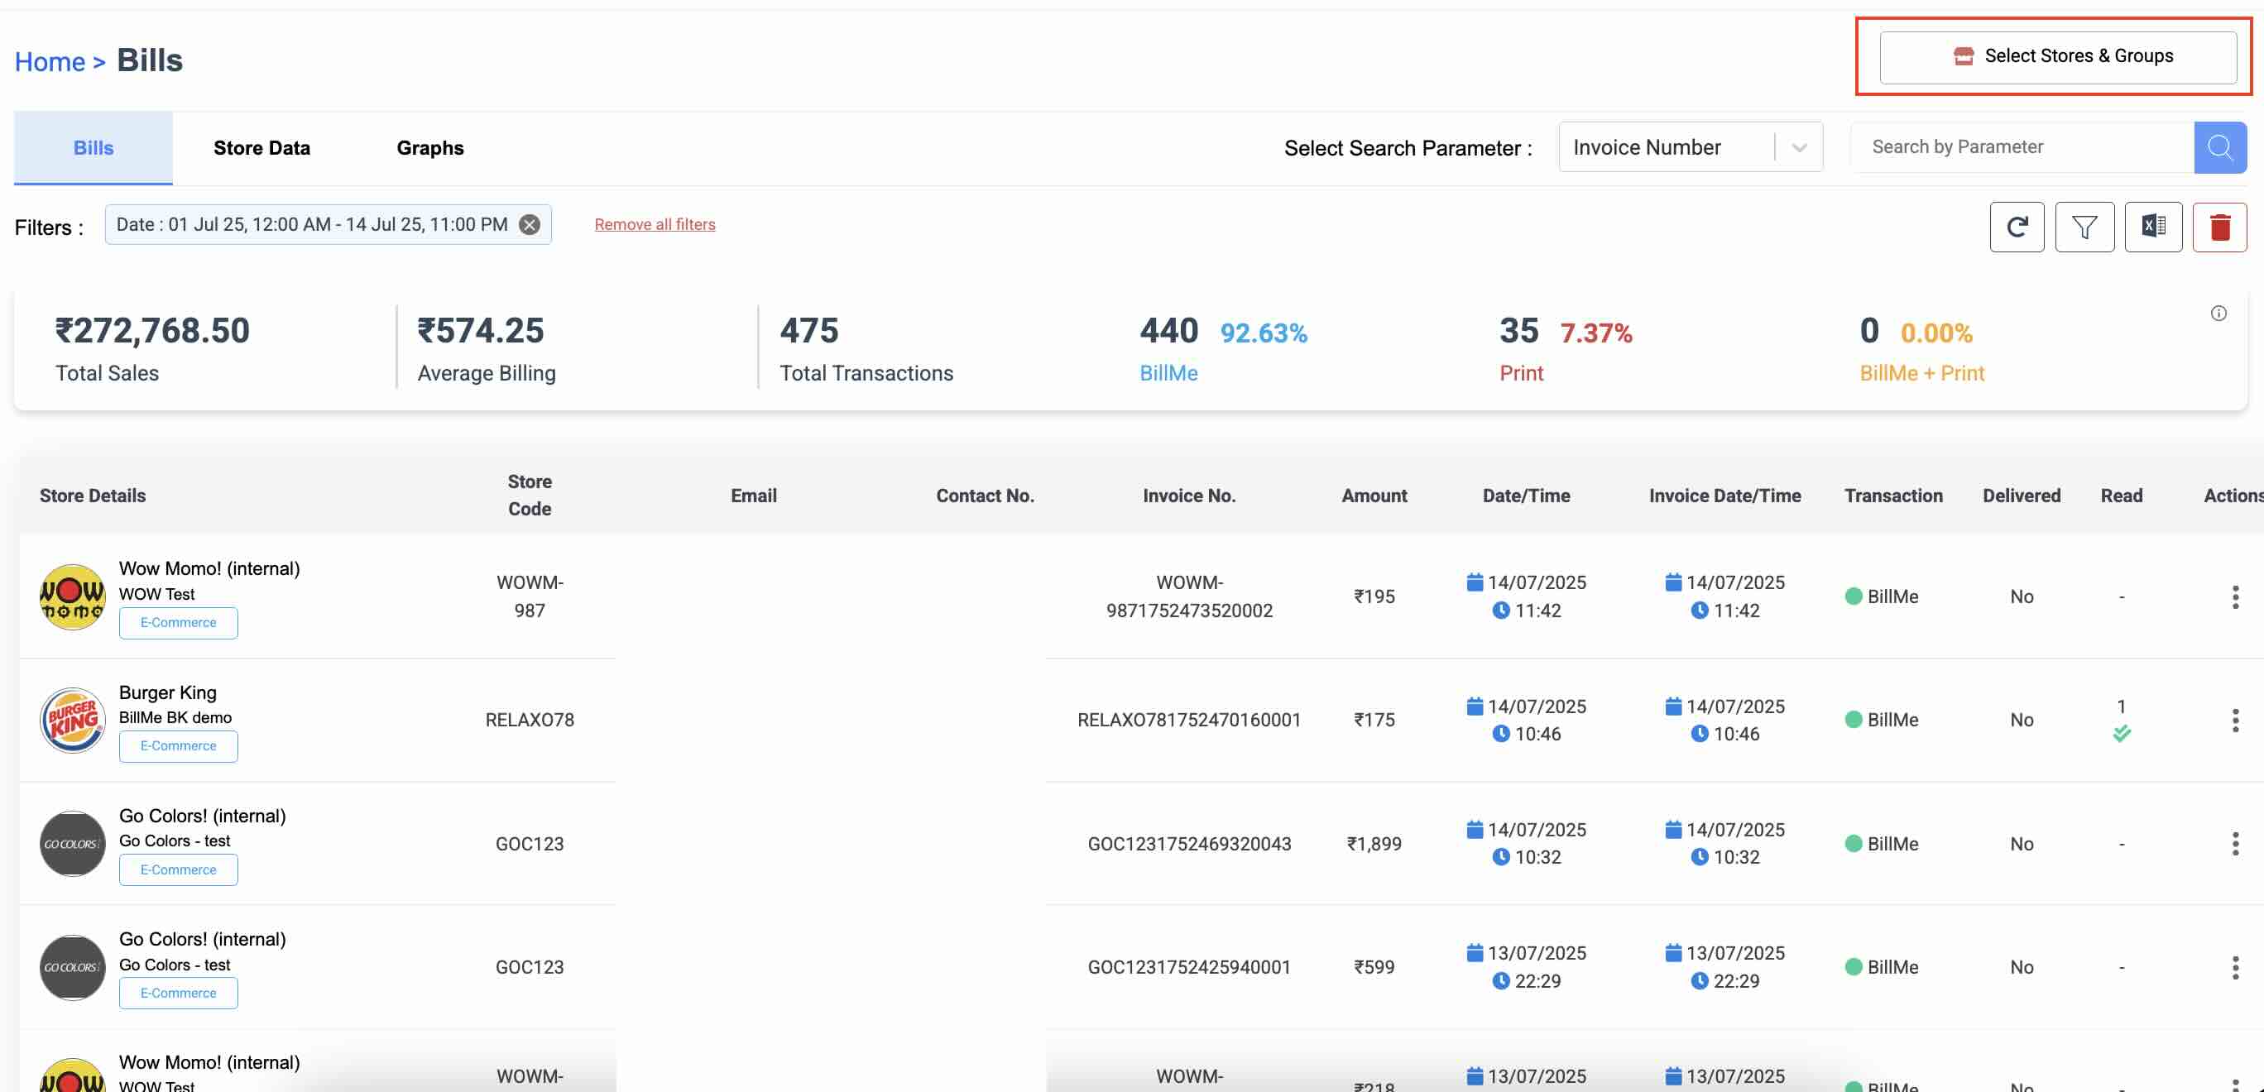Open the filter funnel icon
The image size is (2264, 1092).
pos(2084,227)
